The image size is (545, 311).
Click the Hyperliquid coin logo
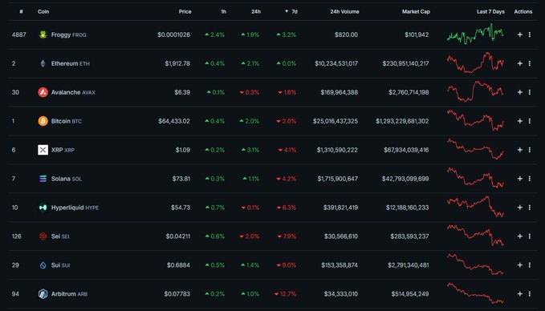point(43,208)
